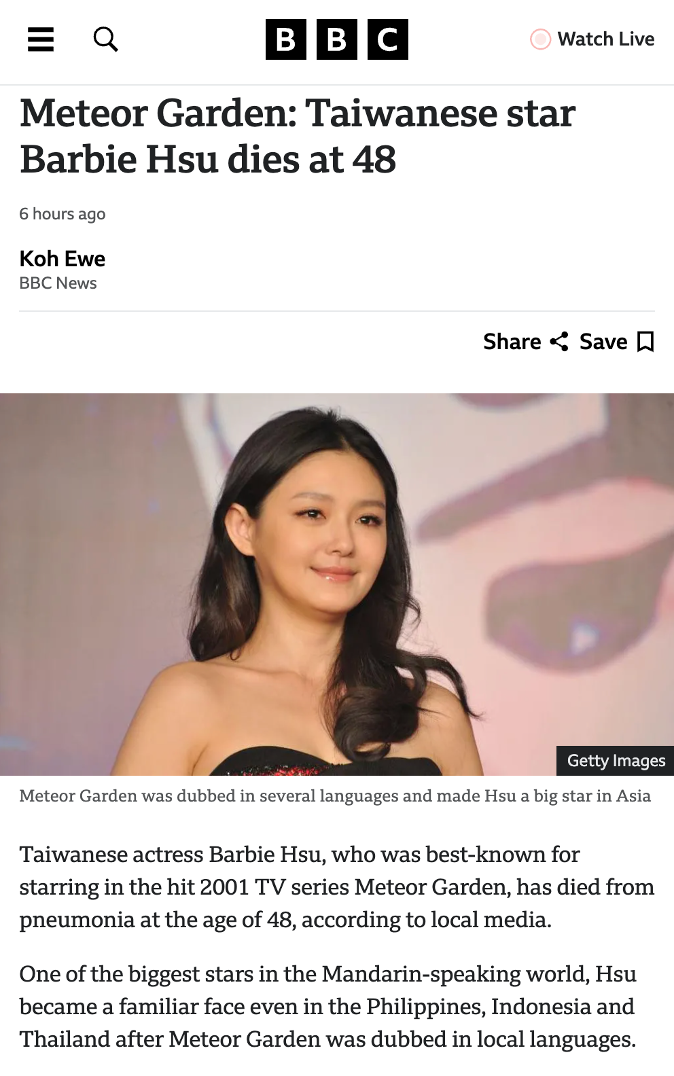Image resolution: width=674 pixels, height=1076 pixels.
Task: Click the paragraph beginning 'Taiwanese actress Barbie Hsu'
Action: click(x=337, y=887)
